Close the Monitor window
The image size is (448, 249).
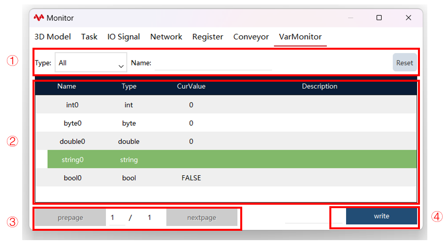point(408,18)
